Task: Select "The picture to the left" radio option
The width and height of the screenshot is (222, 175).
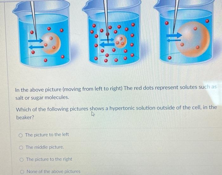Action: click(x=21, y=135)
